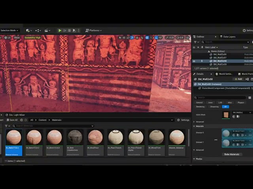Click the Type column header
The height and width of the screenshot is (189, 253).
click(245, 47)
